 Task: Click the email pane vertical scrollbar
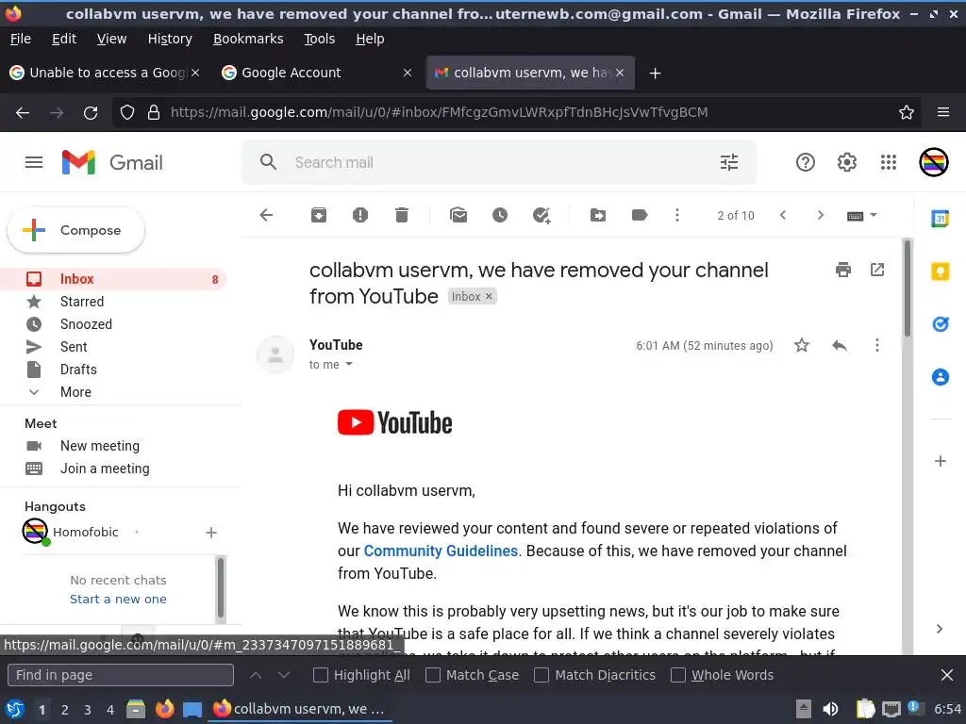click(907, 289)
